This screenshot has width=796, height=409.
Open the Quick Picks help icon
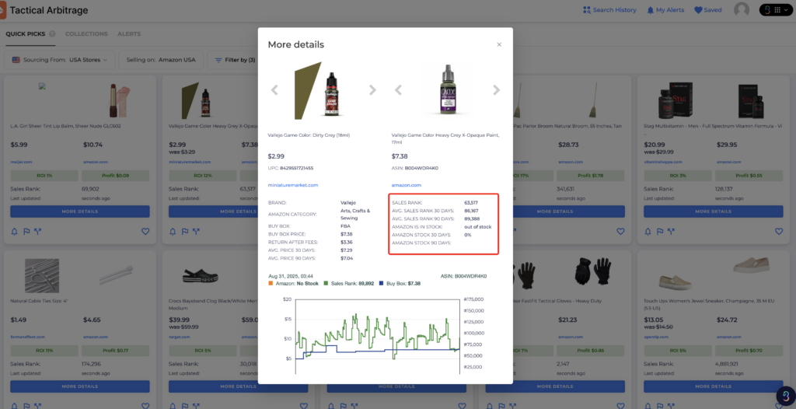click(52, 34)
